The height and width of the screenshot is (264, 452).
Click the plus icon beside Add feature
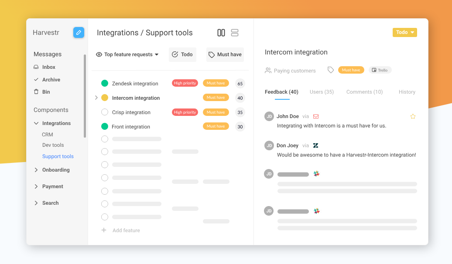pos(104,230)
